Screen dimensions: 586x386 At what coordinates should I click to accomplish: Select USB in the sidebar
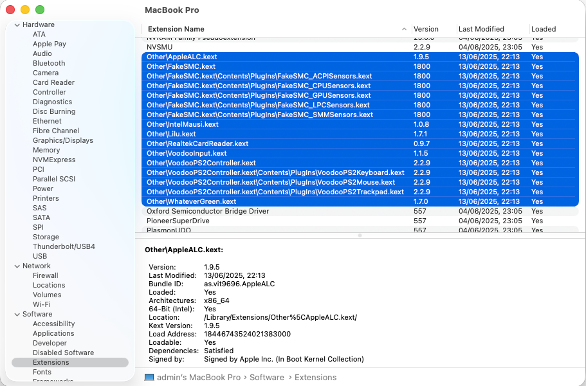pos(40,256)
